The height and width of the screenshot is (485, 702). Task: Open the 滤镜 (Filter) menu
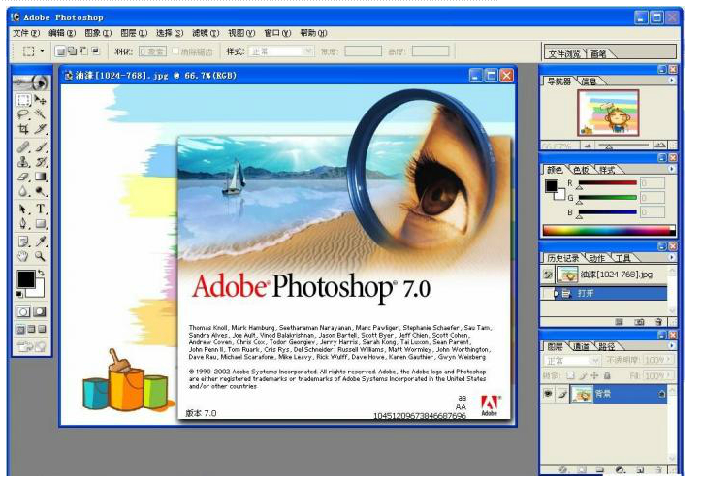[205, 32]
